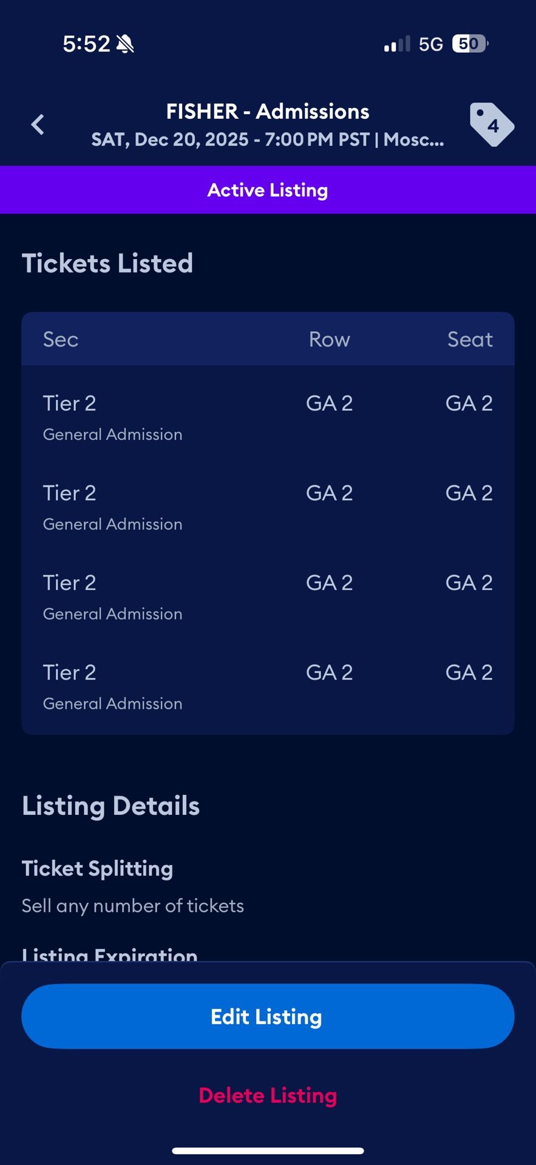
Task: Tap the event date and venue subtitle
Action: [268, 140]
